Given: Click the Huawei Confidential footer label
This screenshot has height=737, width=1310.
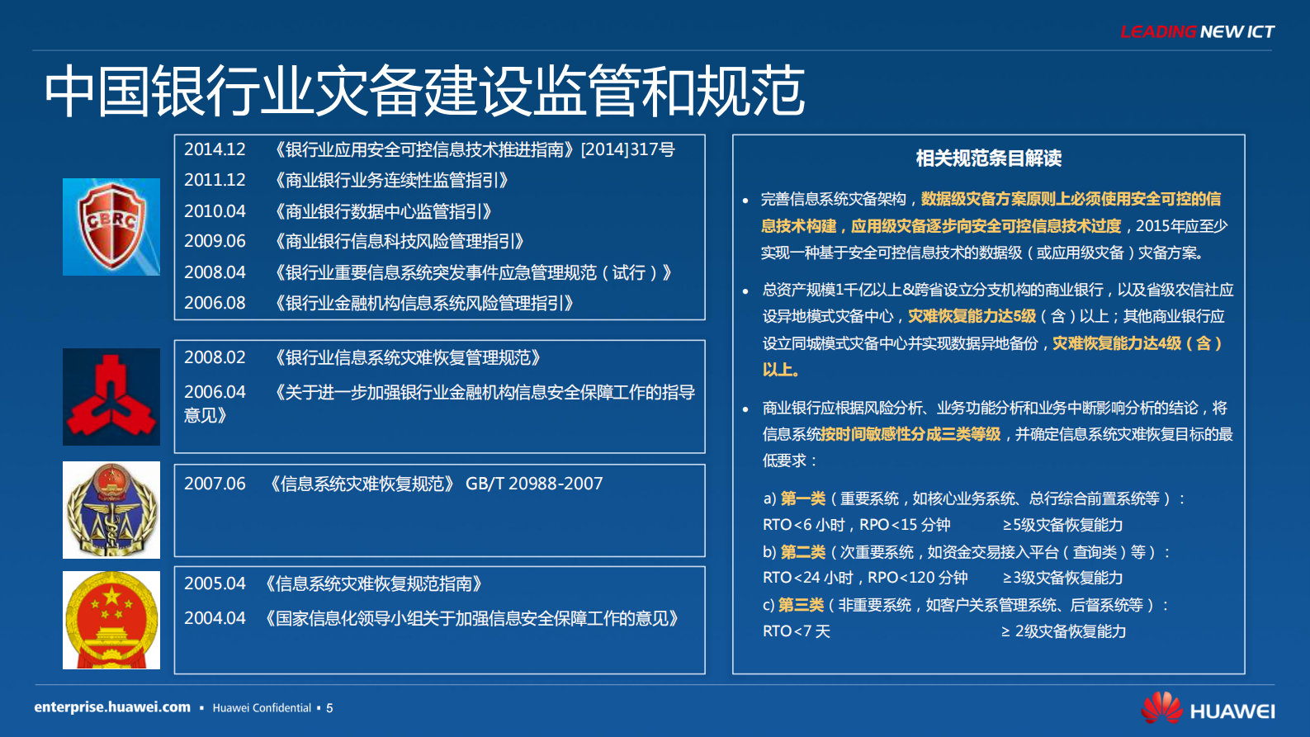Looking at the screenshot, I should 262,708.
